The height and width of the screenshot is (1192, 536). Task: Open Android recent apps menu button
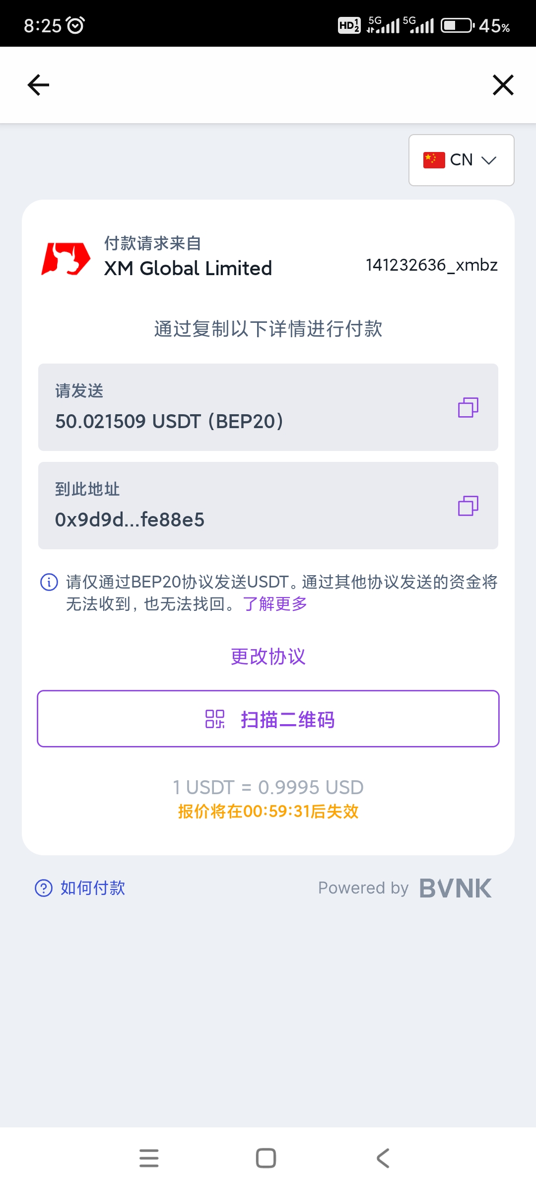149,1158
